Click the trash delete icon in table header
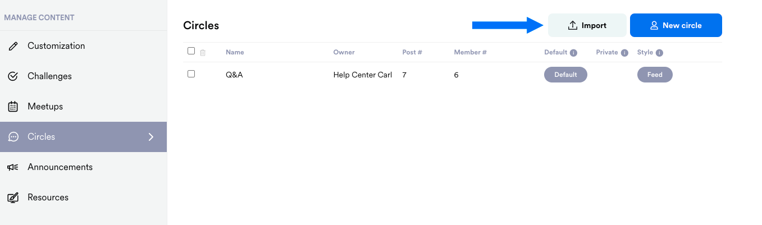This screenshot has width=762, height=225. [203, 52]
